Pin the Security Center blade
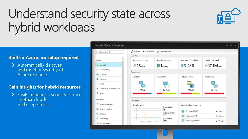This screenshot has height=139, width=248. click(x=227, y=45)
